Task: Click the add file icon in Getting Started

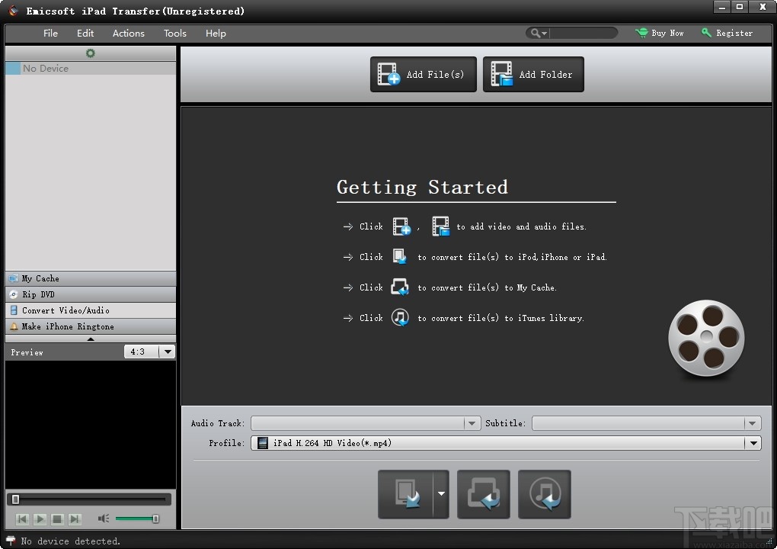Action: [x=402, y=226]
